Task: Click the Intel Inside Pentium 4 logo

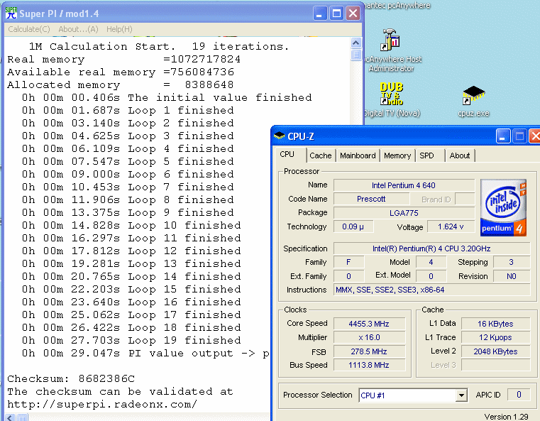Action: pos(503,207)
